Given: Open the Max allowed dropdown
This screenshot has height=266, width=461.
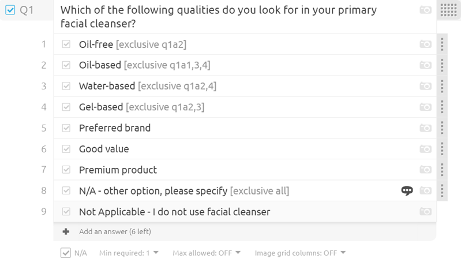Looking at the screenshot, I should tap(207, 253).
